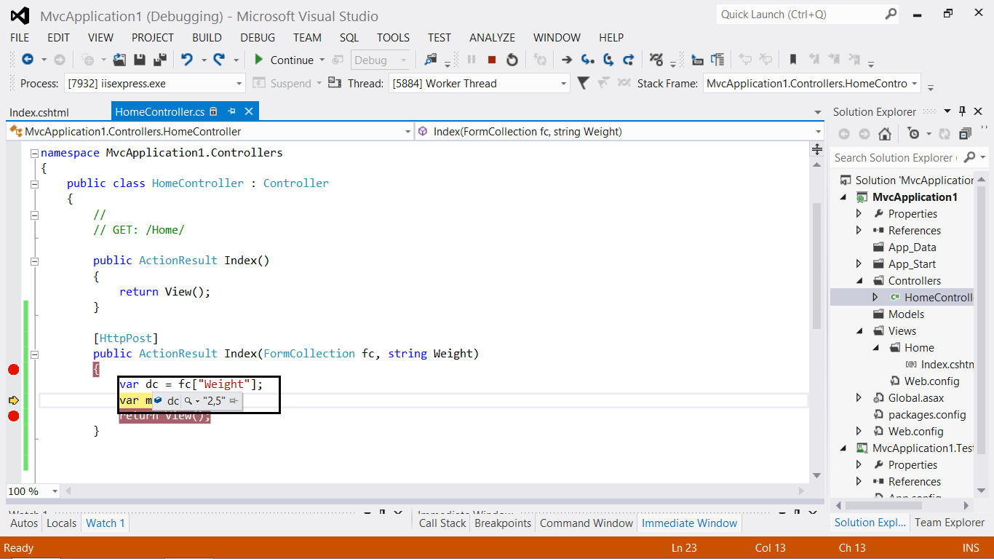
Task: Collapse the HomeController class outlining
Action: pyautogui.click(x=34, y=183)
